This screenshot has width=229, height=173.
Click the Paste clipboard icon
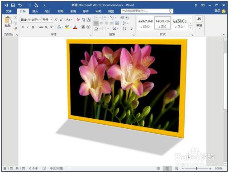click(8, 20)
